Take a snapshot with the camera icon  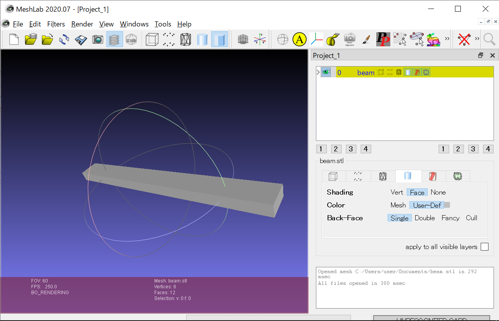point(97,39)
